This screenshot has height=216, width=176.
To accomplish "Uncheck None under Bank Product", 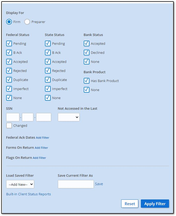I will (86, 90).
